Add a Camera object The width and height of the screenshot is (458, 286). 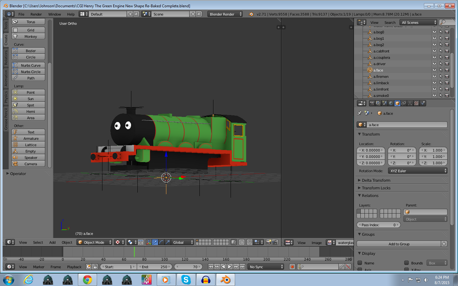pos(28,164)
